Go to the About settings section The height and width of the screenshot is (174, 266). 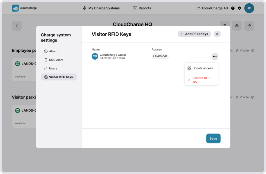53,51
